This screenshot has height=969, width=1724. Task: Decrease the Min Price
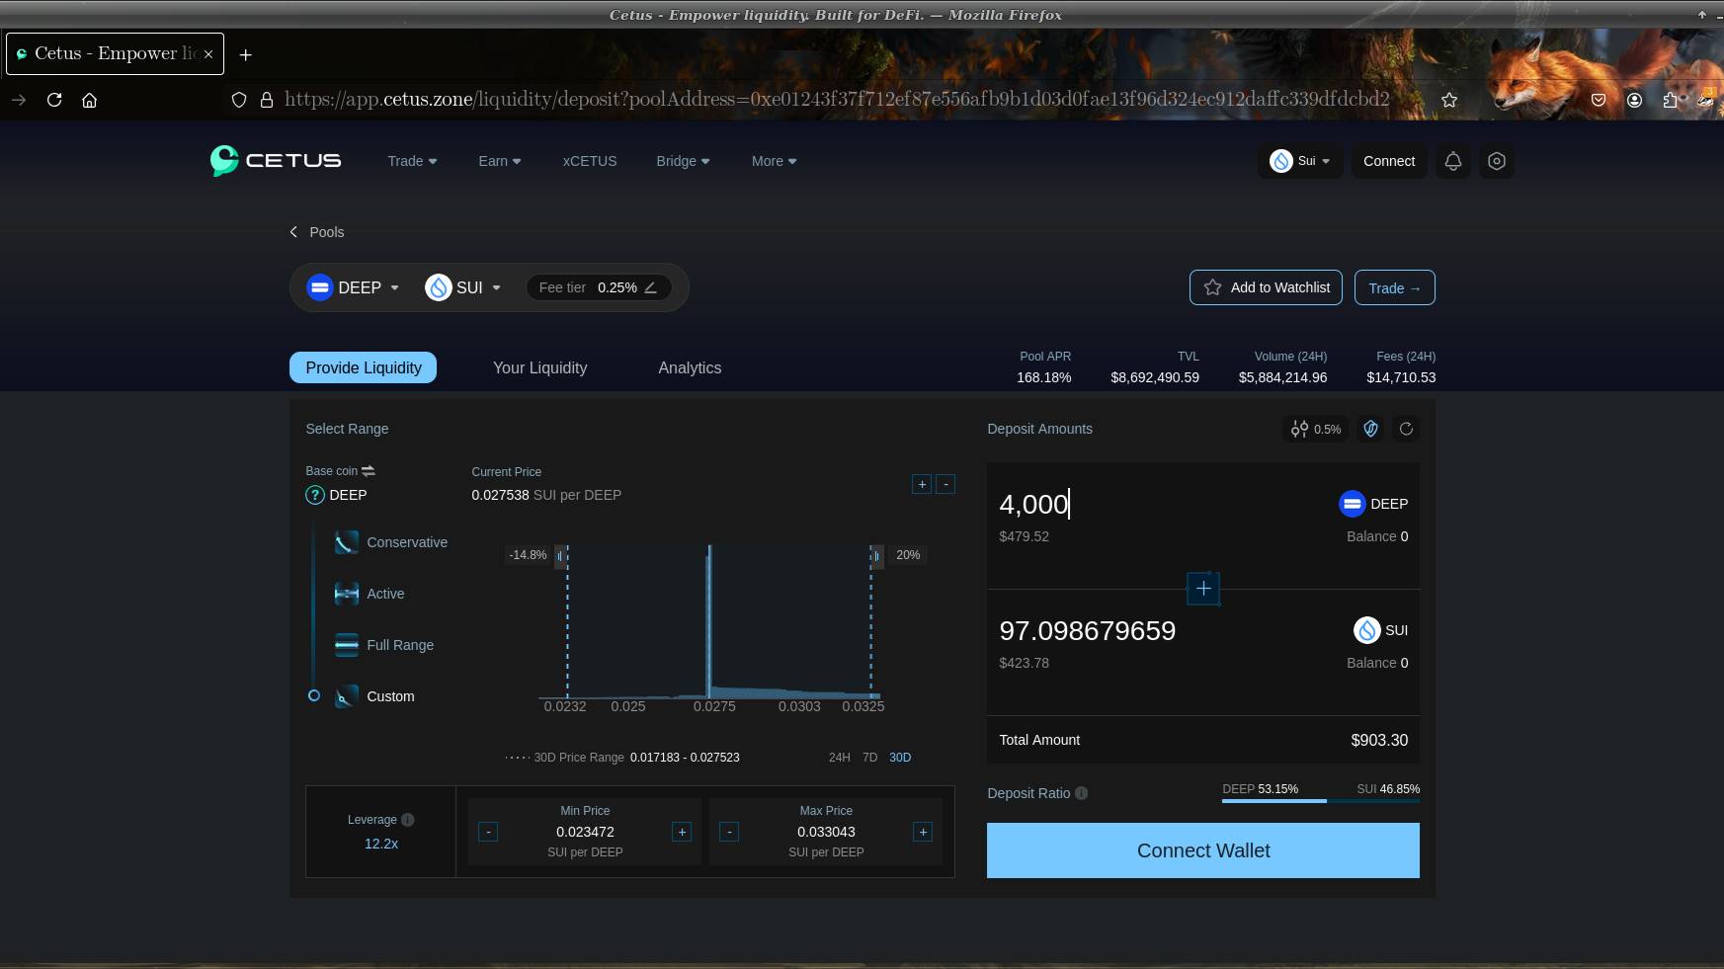488,832
